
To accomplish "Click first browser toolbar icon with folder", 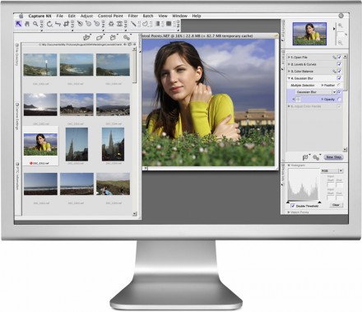I will click(86, 37).
